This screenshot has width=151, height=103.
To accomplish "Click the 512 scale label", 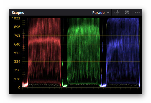I will point(17,53).
